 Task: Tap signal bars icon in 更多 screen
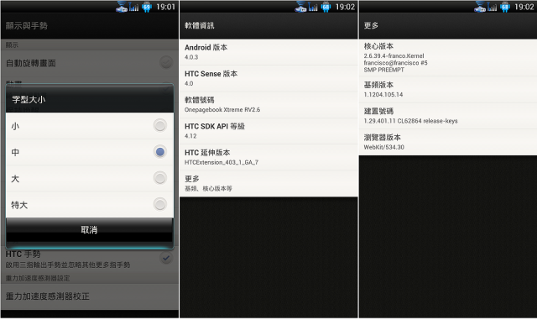[x=493, y=7]
